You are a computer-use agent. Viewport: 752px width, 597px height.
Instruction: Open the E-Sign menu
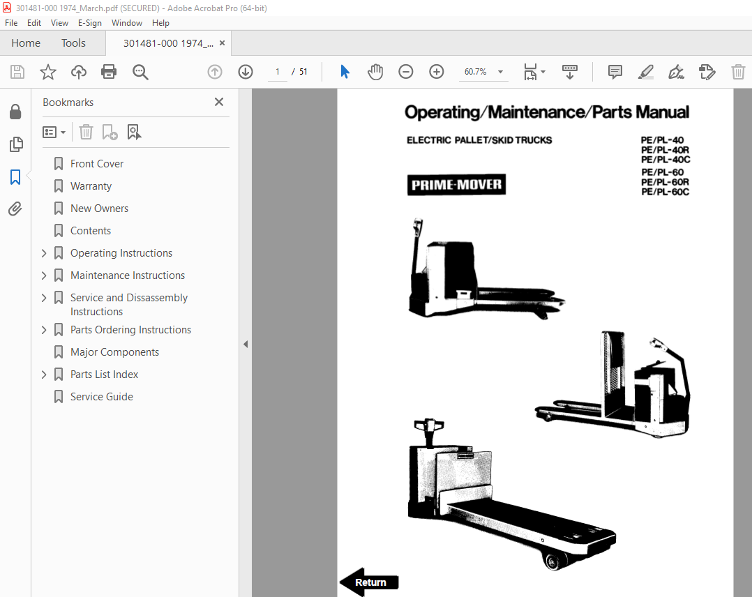click(x=90, y=23)
